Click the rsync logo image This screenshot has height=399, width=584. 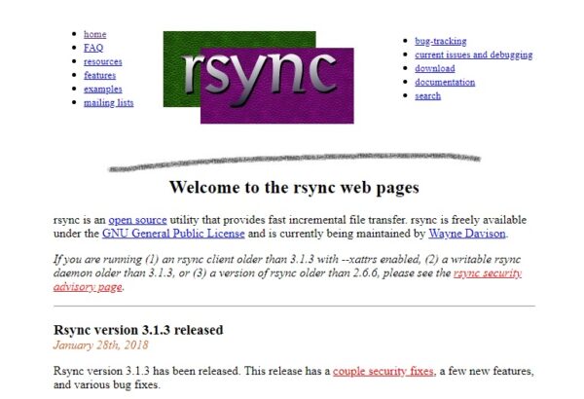tap(259, 77)
